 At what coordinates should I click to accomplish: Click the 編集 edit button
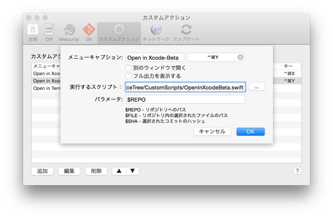point(69,171)
